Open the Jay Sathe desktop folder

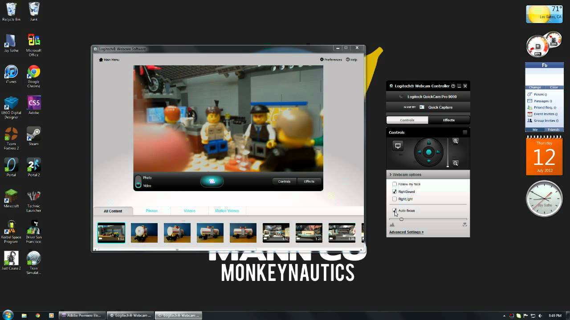[11, 43]
